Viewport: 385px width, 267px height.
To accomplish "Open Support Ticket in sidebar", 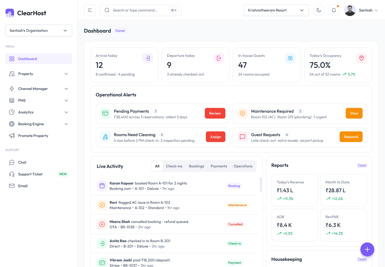I will (x=39, y=174).
